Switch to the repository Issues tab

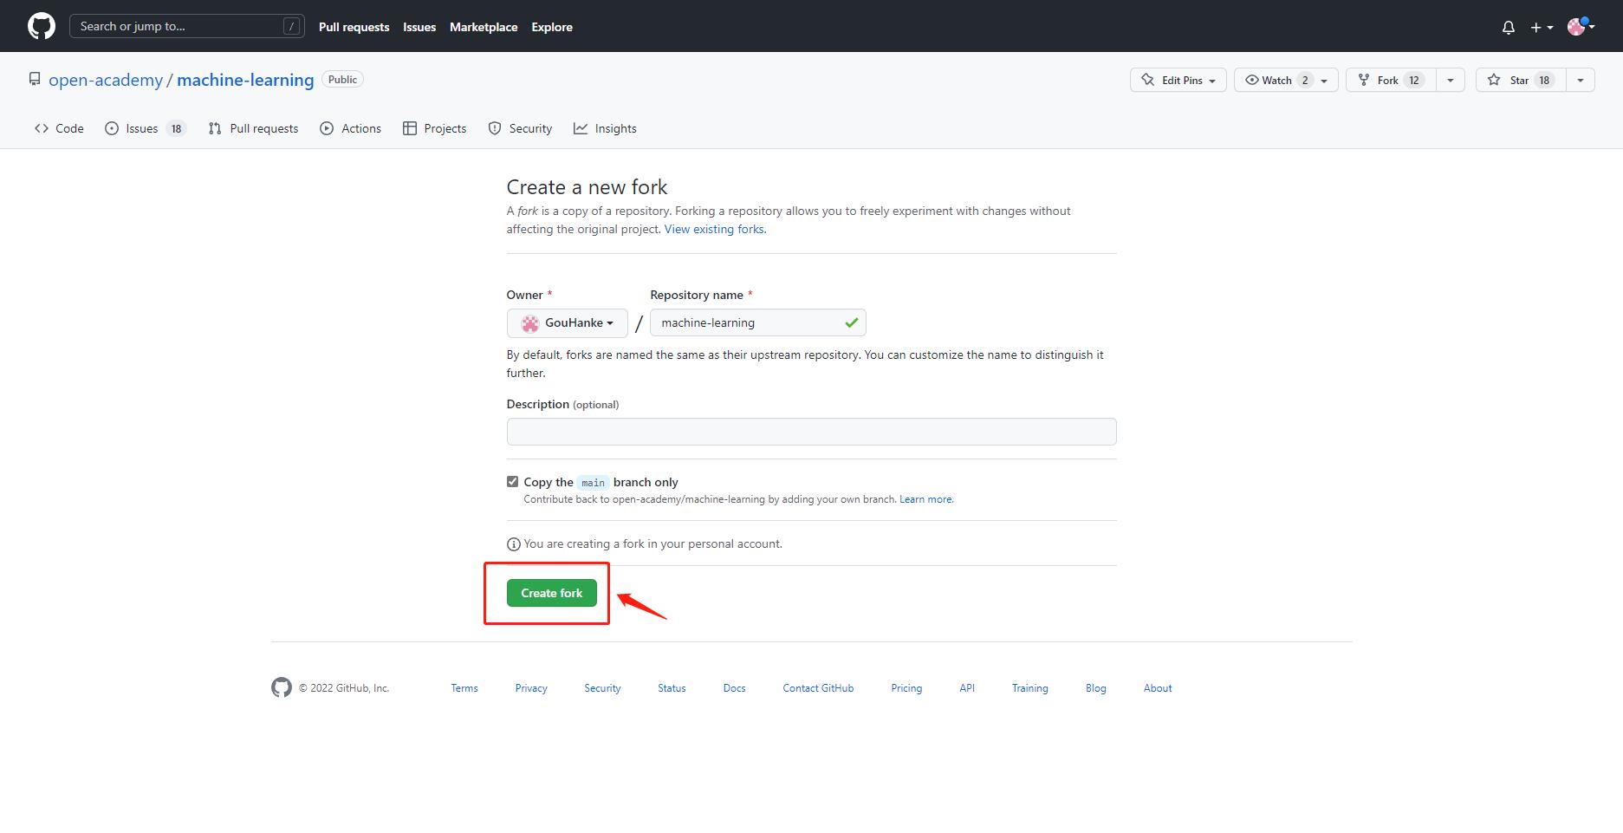click(145, 128)
